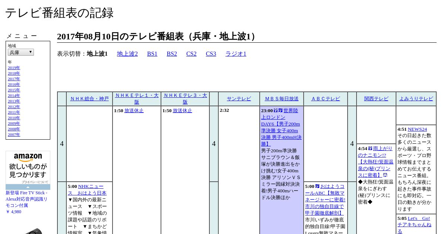Select year 2007年 in the menu
447x234 pixels.
(14, 135)
